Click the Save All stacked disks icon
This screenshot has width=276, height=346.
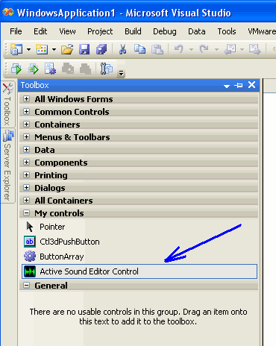pos(101,49)
